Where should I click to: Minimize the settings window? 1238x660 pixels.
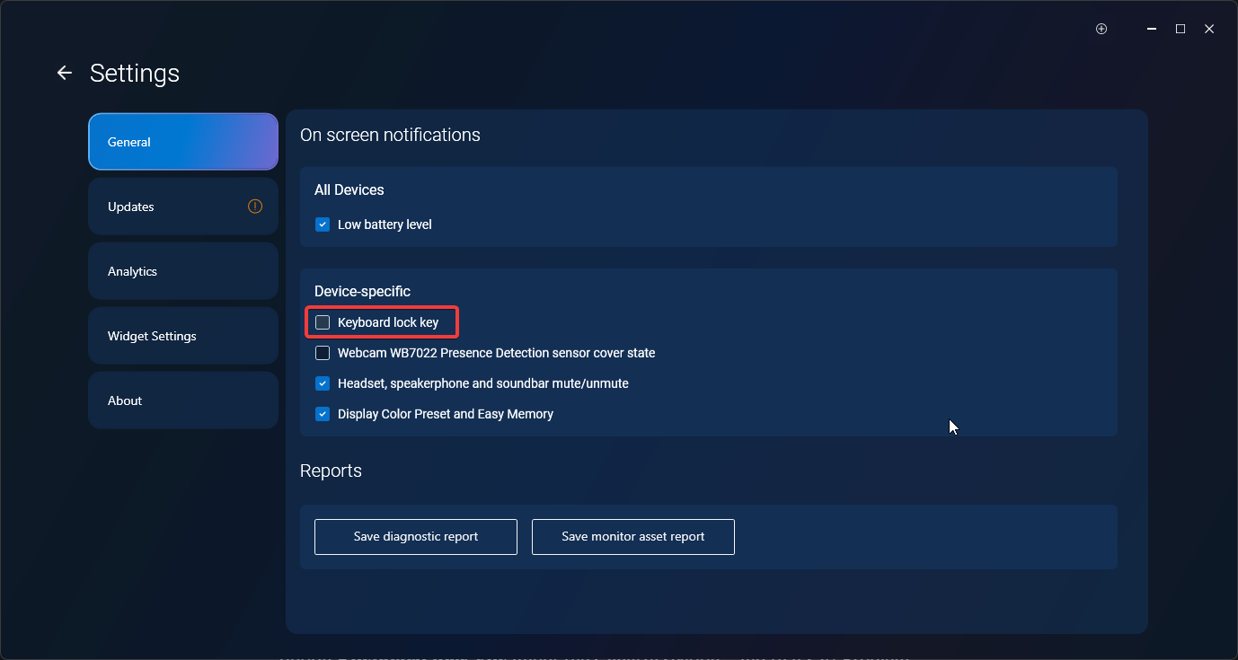(x=1152, y=29)
